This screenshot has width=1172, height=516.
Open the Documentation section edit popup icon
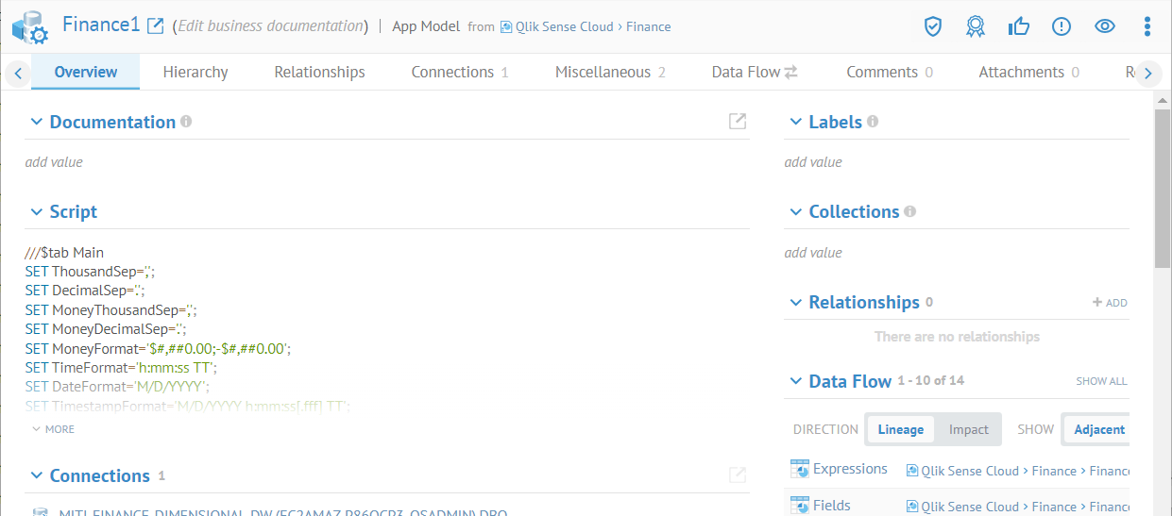coord(738,122)
